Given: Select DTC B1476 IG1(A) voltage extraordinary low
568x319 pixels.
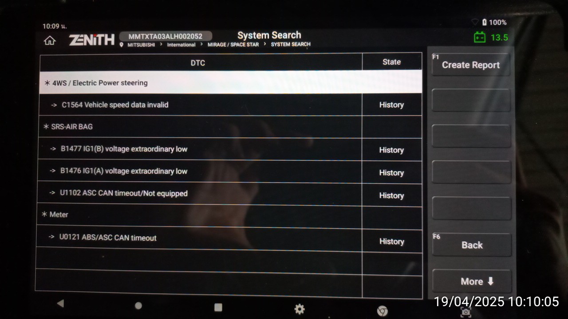Looking at the screenshot, I should tap(200, 171).
